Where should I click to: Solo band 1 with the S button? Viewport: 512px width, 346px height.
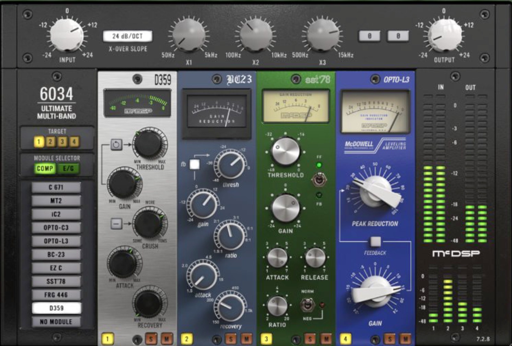pyautogui.click(x=151, y=339)
